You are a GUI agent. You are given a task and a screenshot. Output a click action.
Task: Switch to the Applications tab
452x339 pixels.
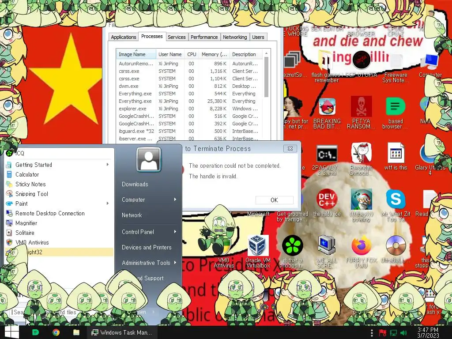pos(124,37)
